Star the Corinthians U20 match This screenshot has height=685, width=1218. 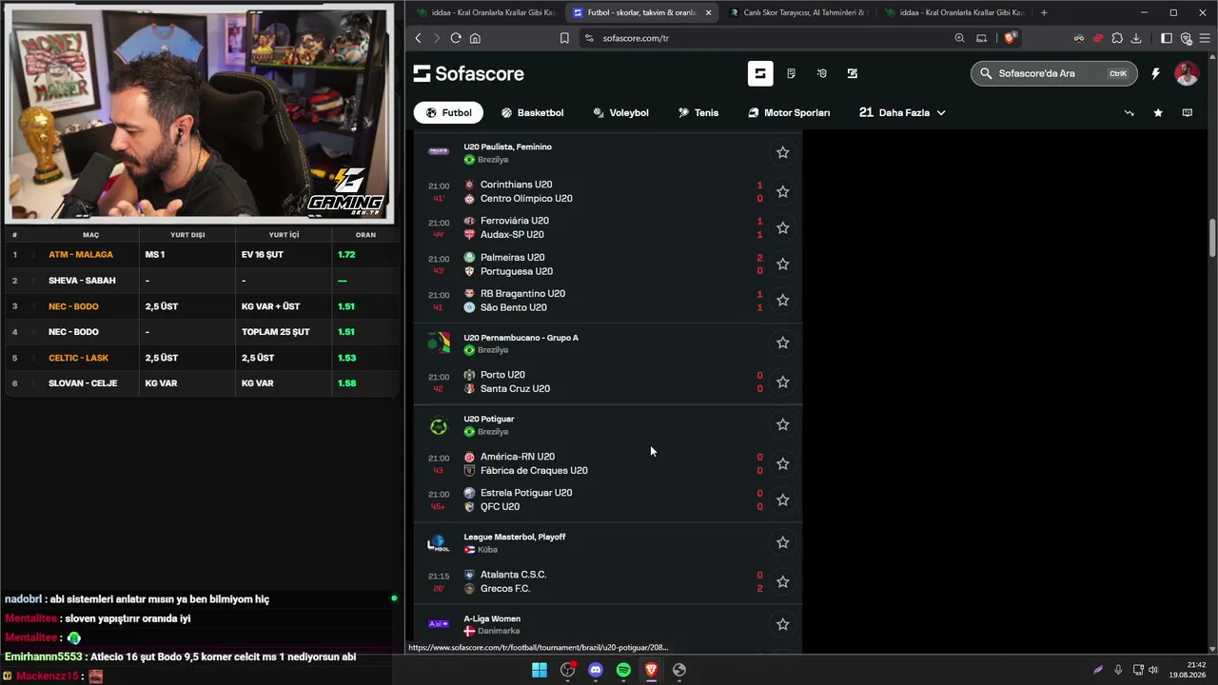(x=782, y=191)
